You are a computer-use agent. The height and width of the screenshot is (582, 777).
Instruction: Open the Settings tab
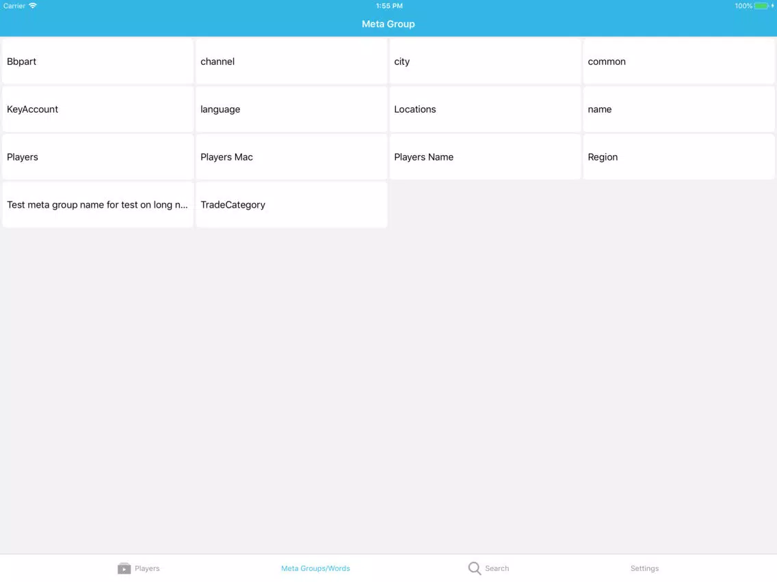[x=644, y=568]
